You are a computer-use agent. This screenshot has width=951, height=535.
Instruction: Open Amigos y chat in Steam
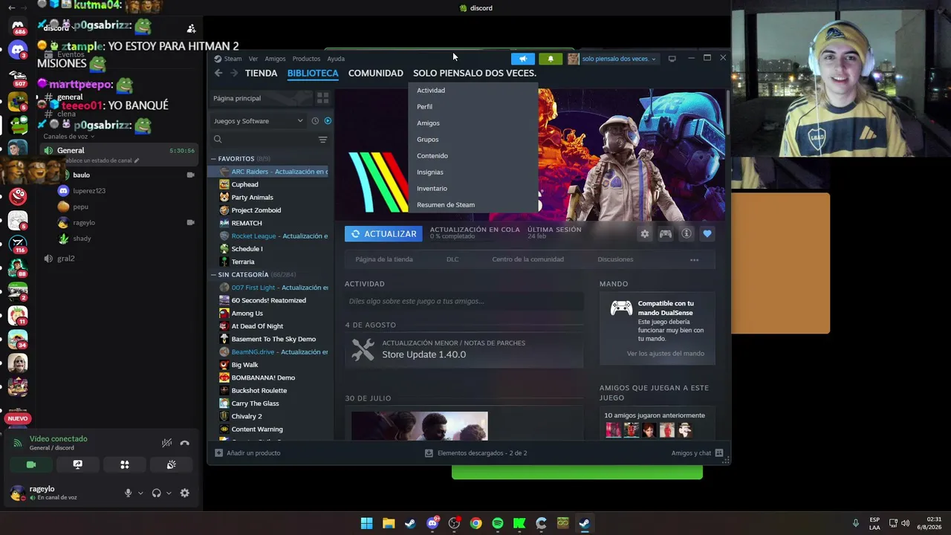pyautogui.click(x=697, y=453)
